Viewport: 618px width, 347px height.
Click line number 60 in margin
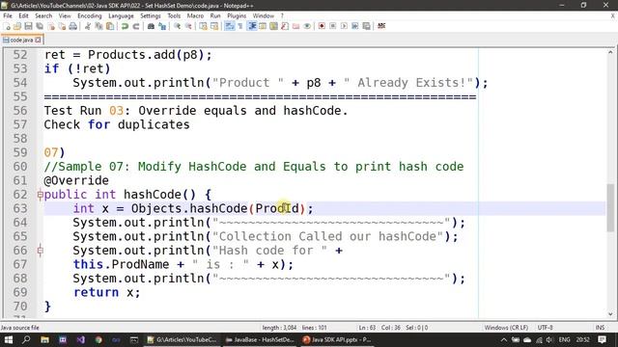tap(20, 167)
